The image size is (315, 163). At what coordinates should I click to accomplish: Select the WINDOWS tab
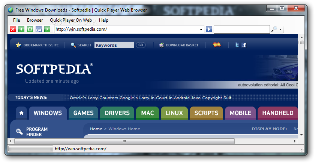[x=48, y=113]
